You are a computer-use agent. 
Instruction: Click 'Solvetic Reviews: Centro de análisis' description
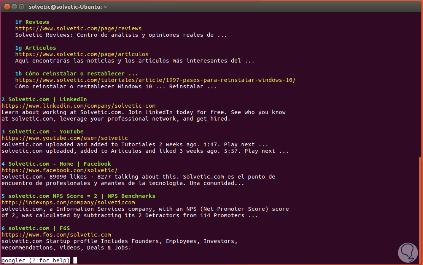point(121,35)
